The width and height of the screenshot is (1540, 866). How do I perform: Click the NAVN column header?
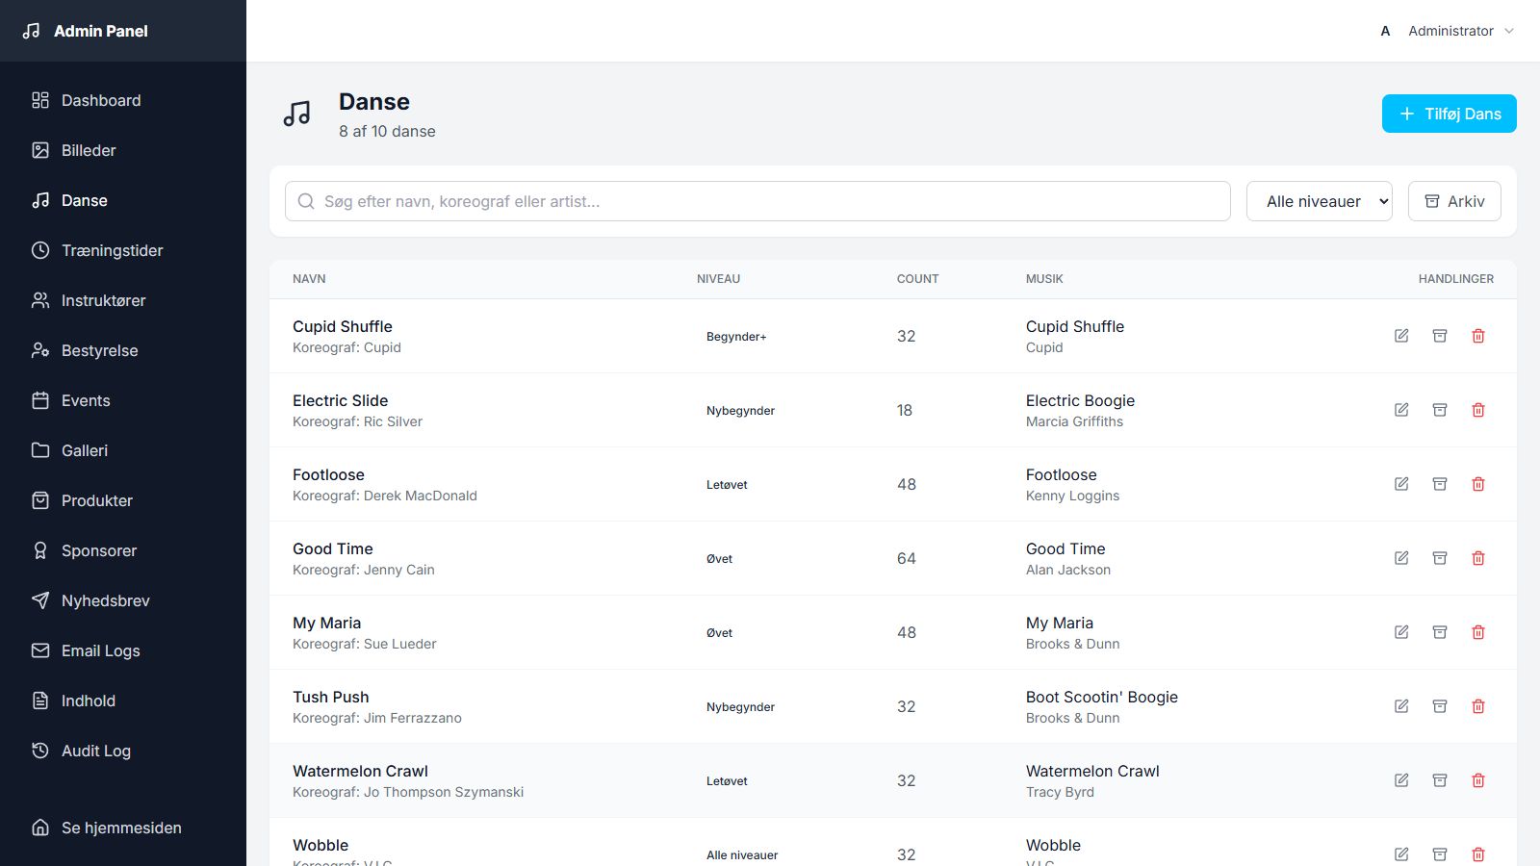309,279
